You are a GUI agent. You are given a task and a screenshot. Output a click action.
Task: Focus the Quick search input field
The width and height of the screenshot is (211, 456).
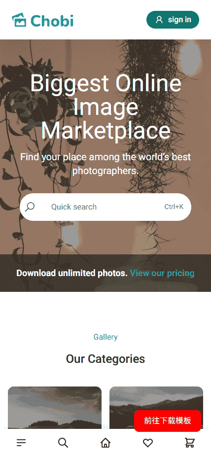tap(105, 207)
